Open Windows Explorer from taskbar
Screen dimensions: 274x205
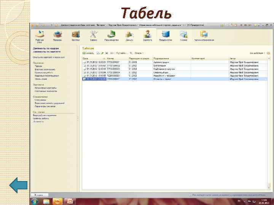[x=46, y=202]
